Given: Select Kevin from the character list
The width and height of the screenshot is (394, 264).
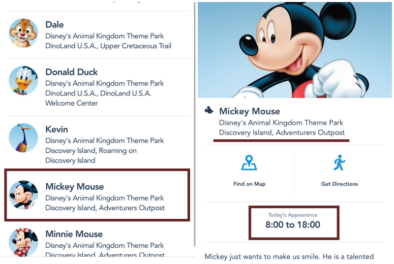Looking at the screenshot, I should click(104, 144).
